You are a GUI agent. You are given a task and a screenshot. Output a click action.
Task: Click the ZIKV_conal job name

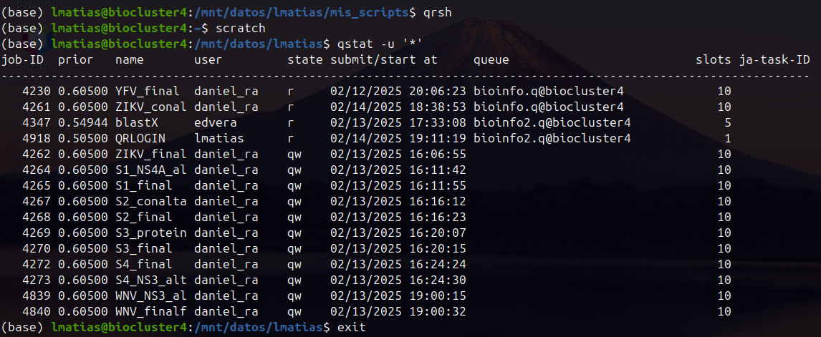coord(150,107)
